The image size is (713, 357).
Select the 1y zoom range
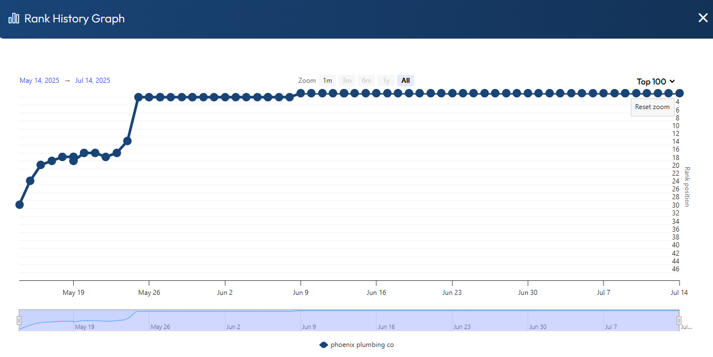point(386,81)
